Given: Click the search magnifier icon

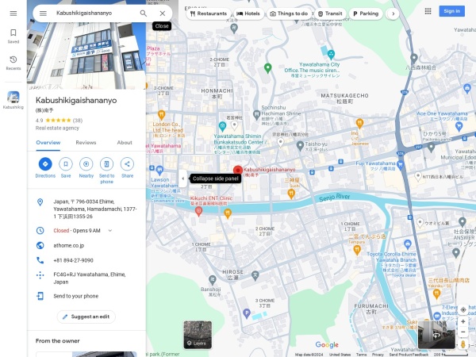Looking at the screenshot, I should click(144, 13).
